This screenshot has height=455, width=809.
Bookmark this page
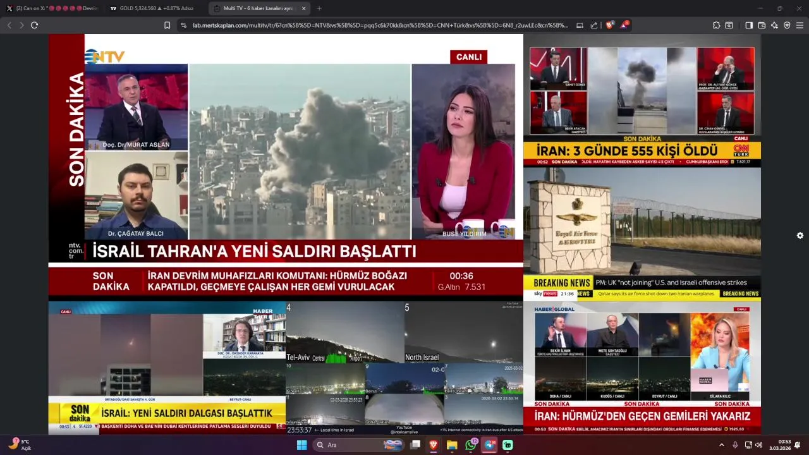tap(167, 25)
